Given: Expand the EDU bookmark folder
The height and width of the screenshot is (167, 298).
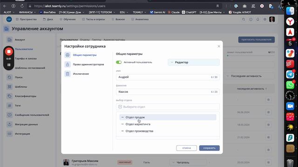Looking at the screenshot, I should point(124,13).
